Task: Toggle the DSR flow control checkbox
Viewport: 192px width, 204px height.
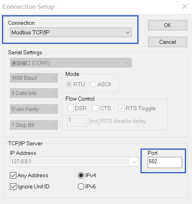Action: (x=71, y=108)
